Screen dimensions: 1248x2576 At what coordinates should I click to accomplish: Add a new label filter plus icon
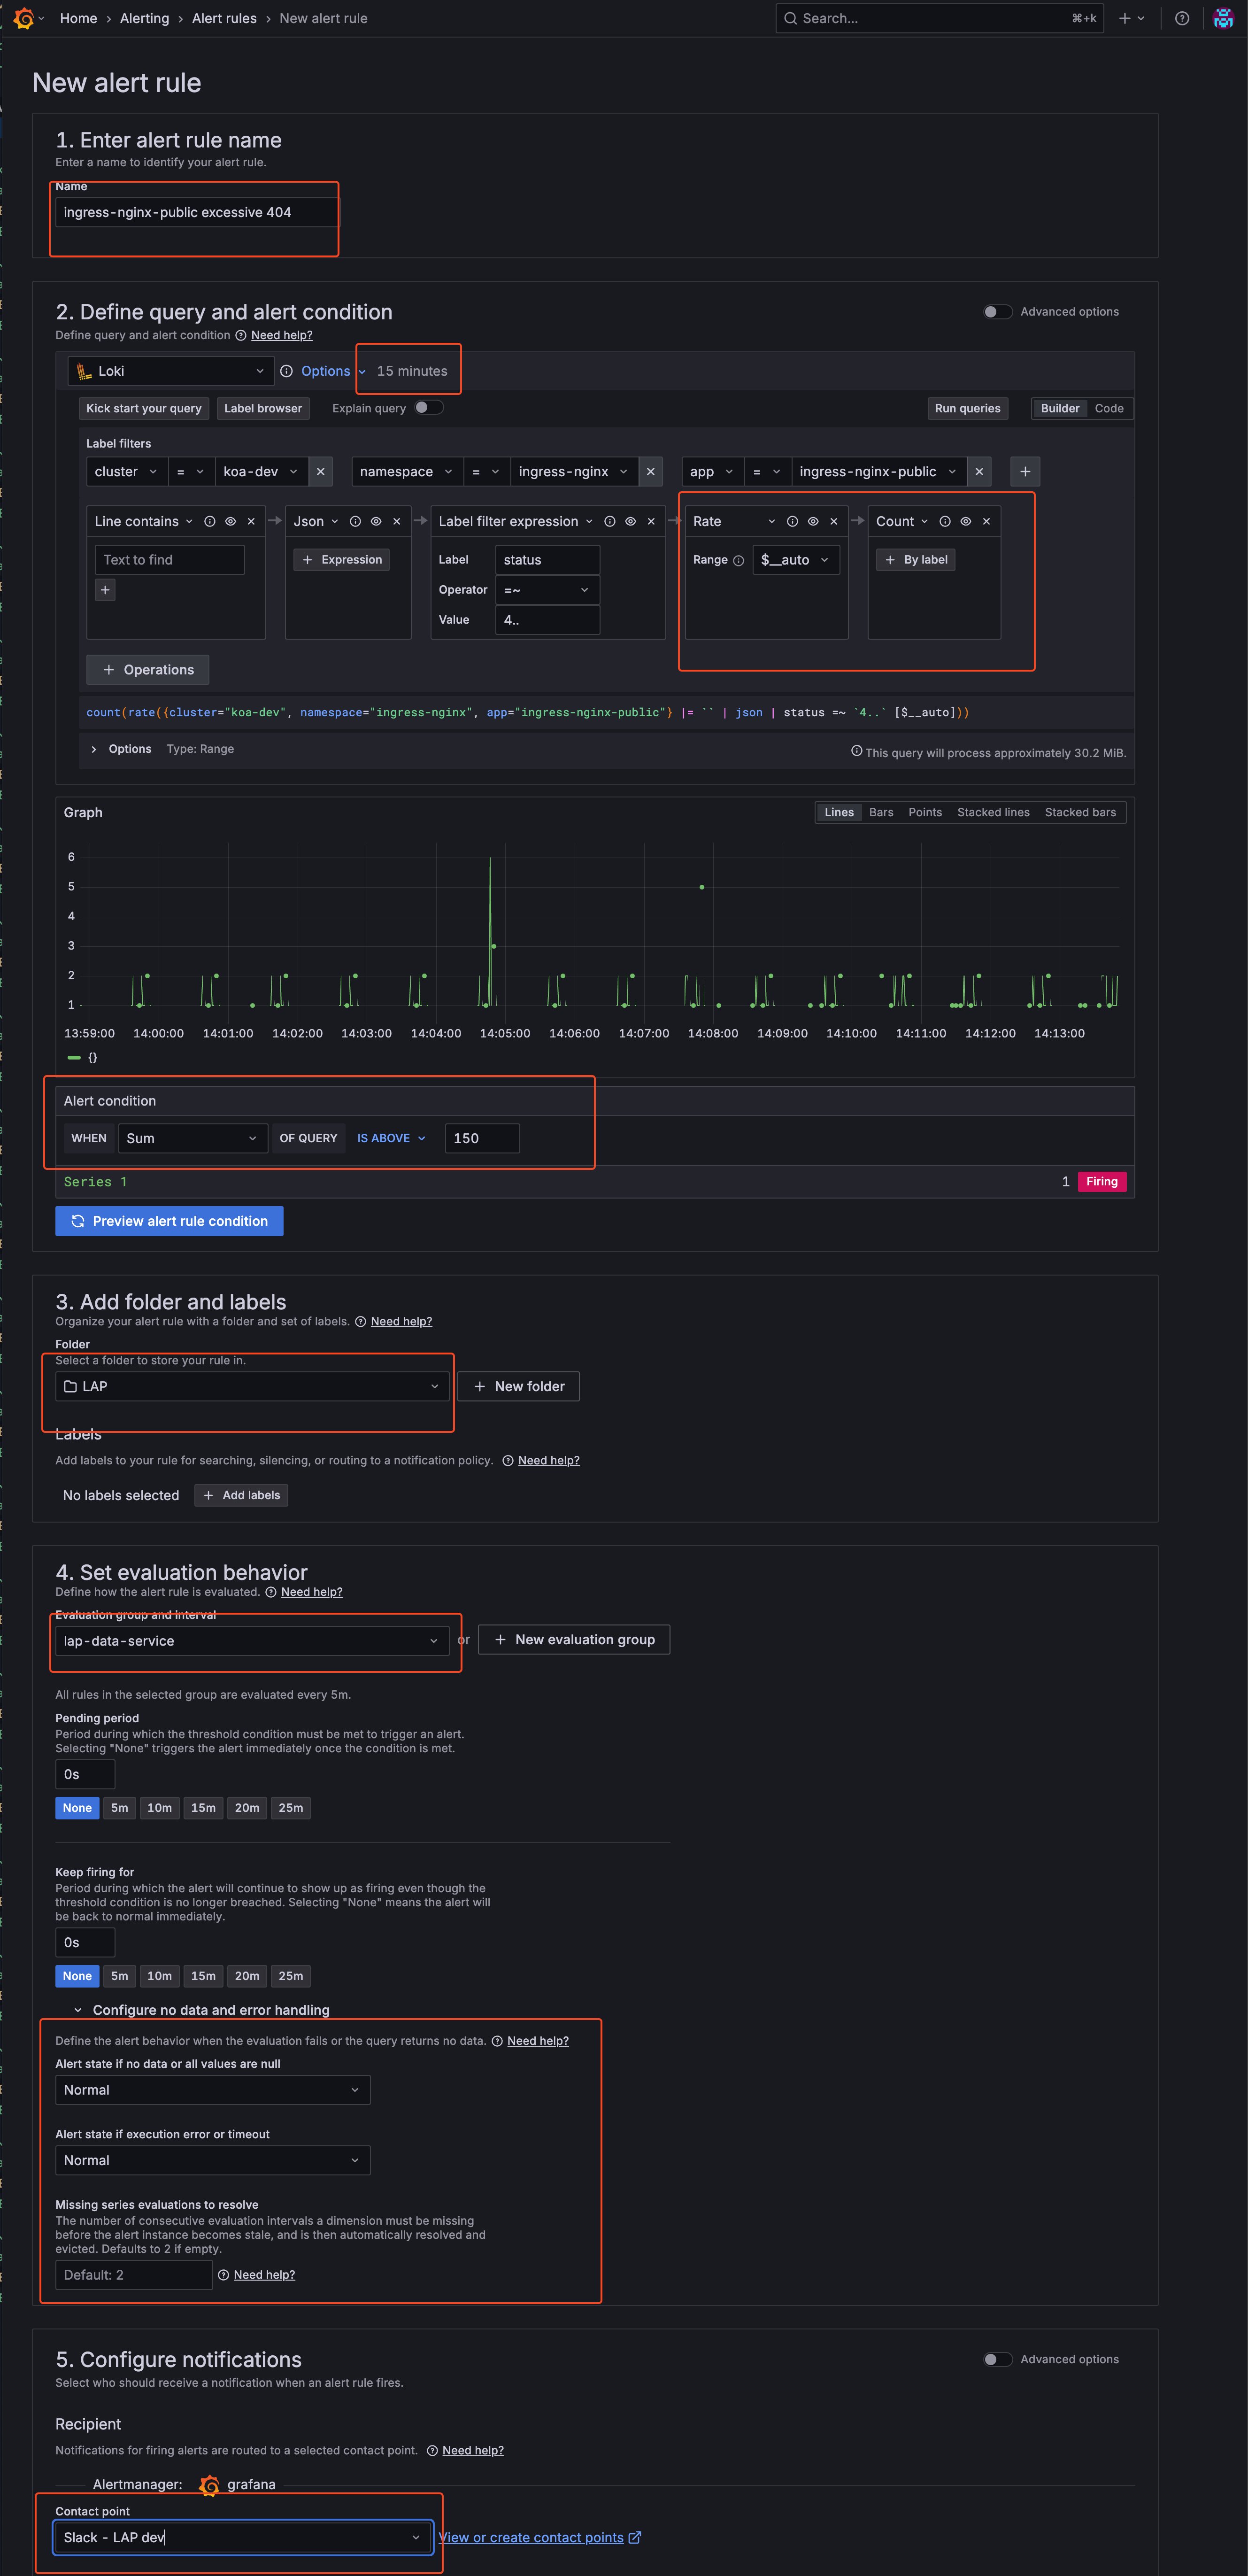(x=1025, y=471)
